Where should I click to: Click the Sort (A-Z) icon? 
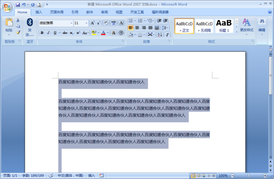160,34
